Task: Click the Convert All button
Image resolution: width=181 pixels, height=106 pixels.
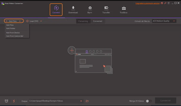Action: click(165, 101)
